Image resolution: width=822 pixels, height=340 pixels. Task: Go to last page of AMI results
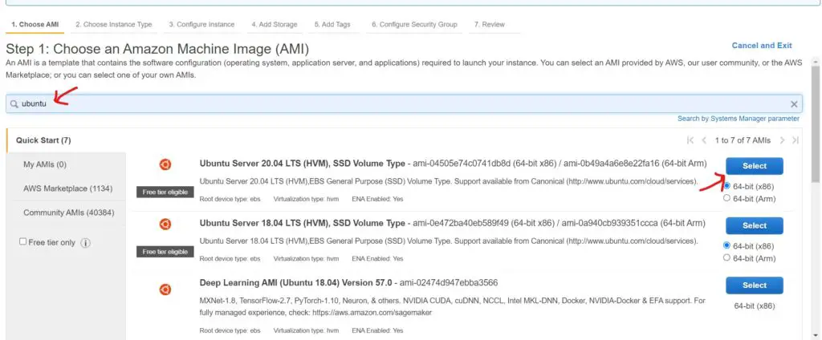(796, 140)
